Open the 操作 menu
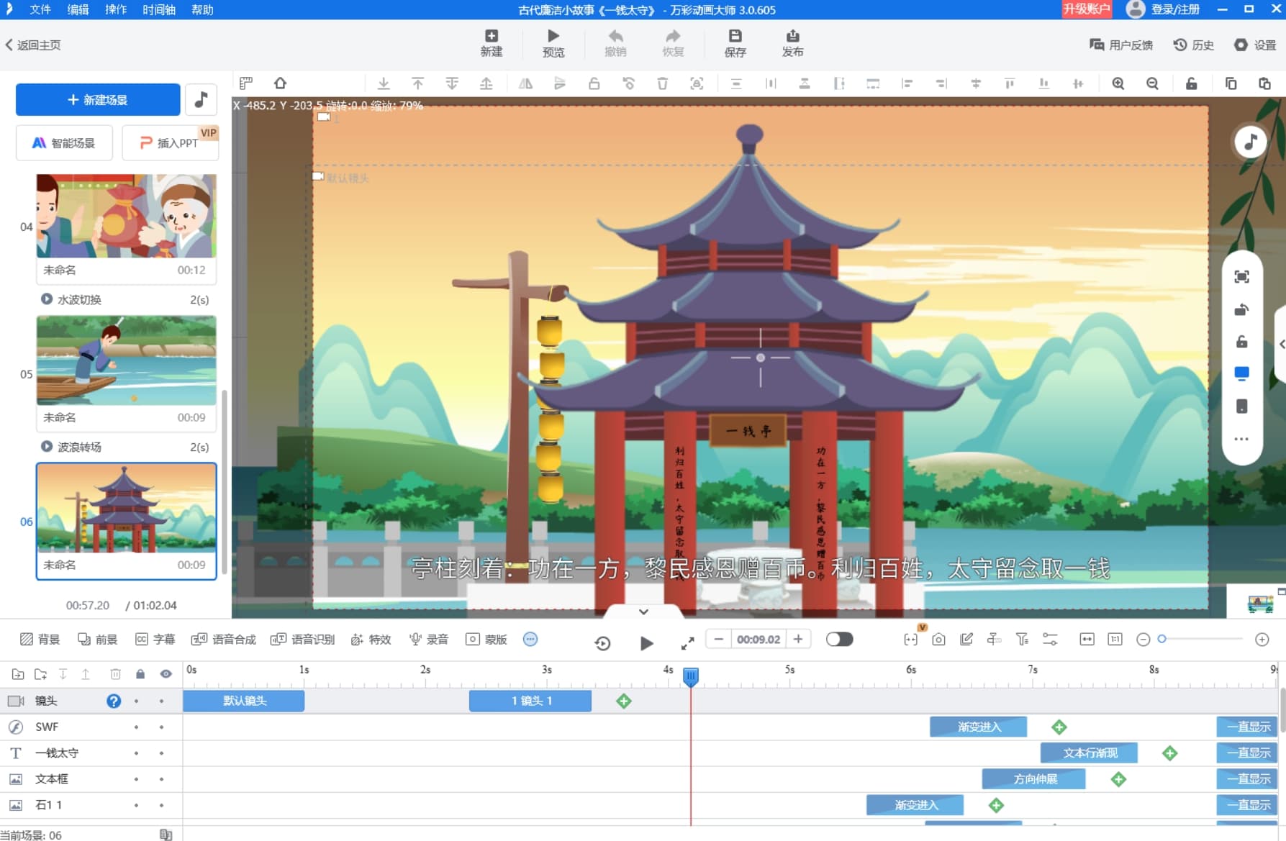The width and height of the screenshot is (1286, 841). [116, 9]
